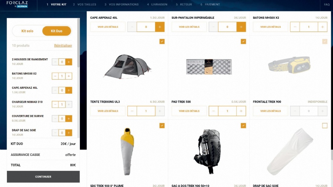Add Couverture de Survie using sidebar plus
333x187 pixels.
[69, 118]
